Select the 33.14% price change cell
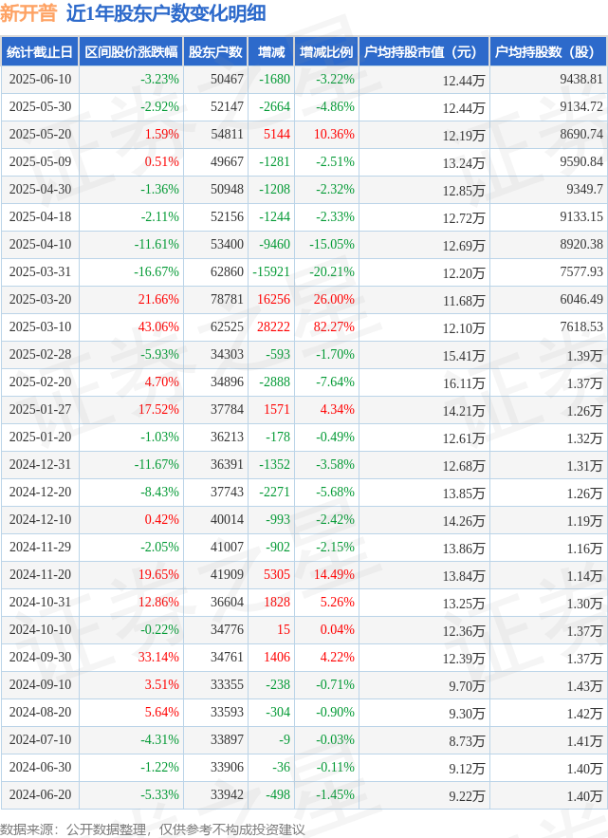Image resolution: width=608 pixels, height=838 pixels. [158, 657]
